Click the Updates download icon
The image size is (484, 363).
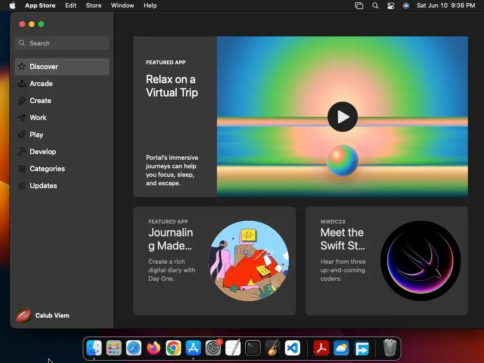22,186
